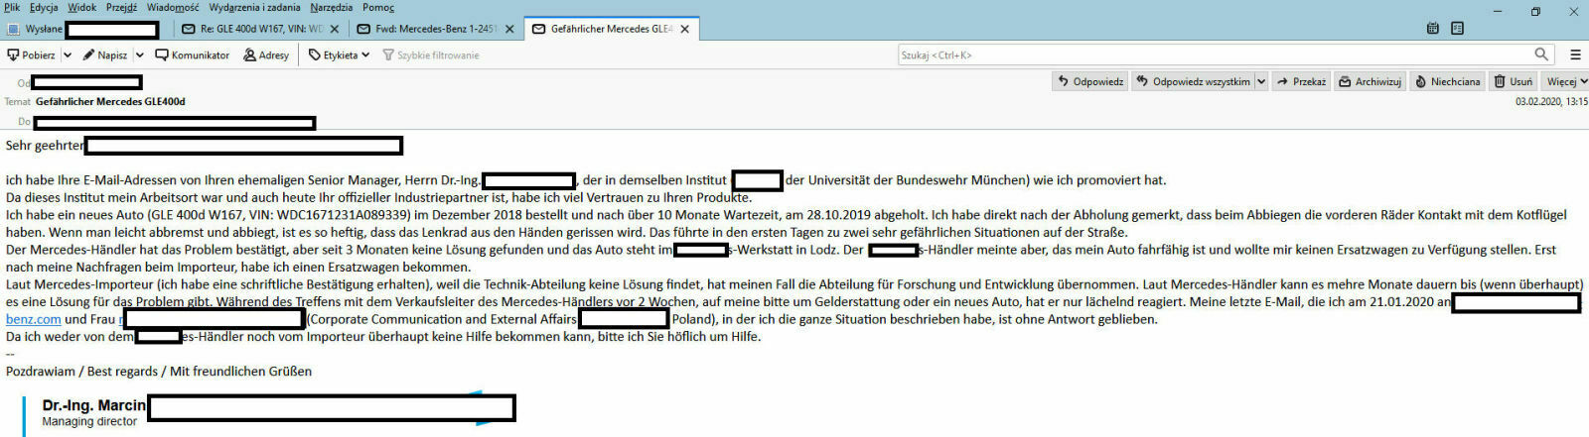Screen dimensions: 1589x437
Task: Open the Więcej more-actions dropdown
Action: tap(1565, 81)
